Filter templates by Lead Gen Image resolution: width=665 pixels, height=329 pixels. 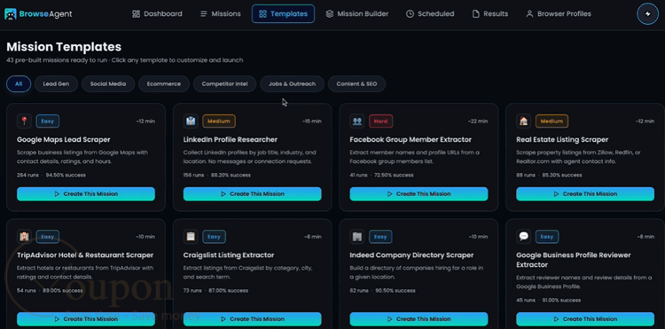pyautogui.click(x=56, y=84)
